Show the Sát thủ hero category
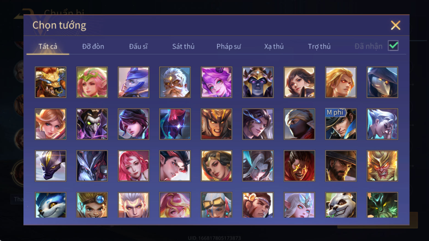Image resolution: width=429 pixels, height=241 pixels. [183, 46]
